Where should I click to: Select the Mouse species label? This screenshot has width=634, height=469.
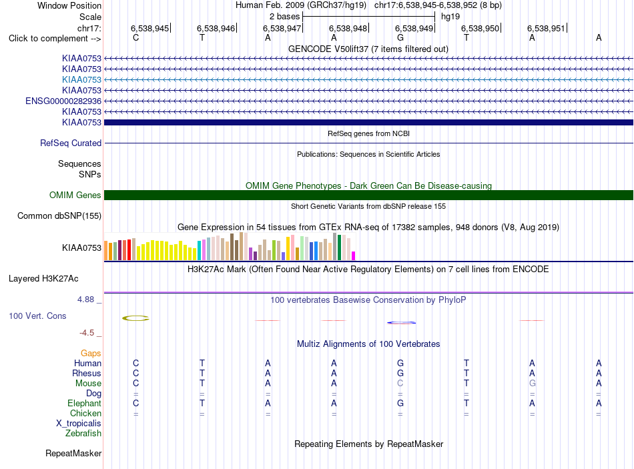(88, 384)
